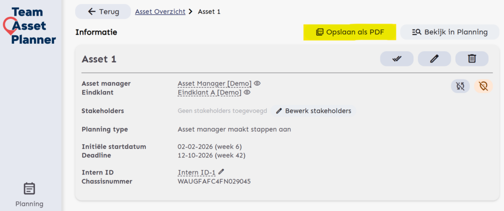Click Bewerk stakeholders button
The width and height of the screenshot is (504, 211).
tap(314, 111)
